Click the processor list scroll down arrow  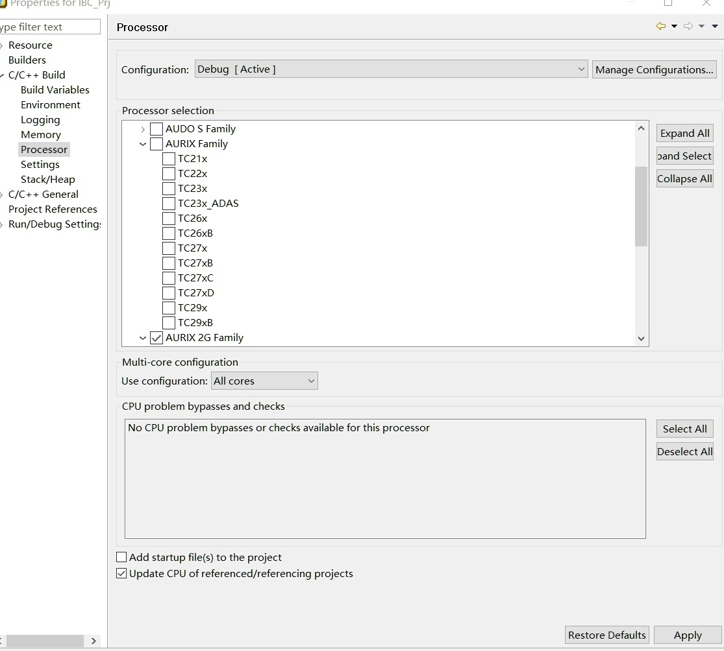click(641, 338)
